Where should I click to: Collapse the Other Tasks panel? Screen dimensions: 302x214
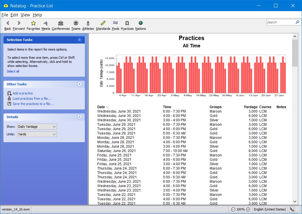(x=79, y=84)
